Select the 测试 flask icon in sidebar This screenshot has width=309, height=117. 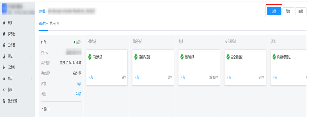pyautogui.click(x=4, y=57)
